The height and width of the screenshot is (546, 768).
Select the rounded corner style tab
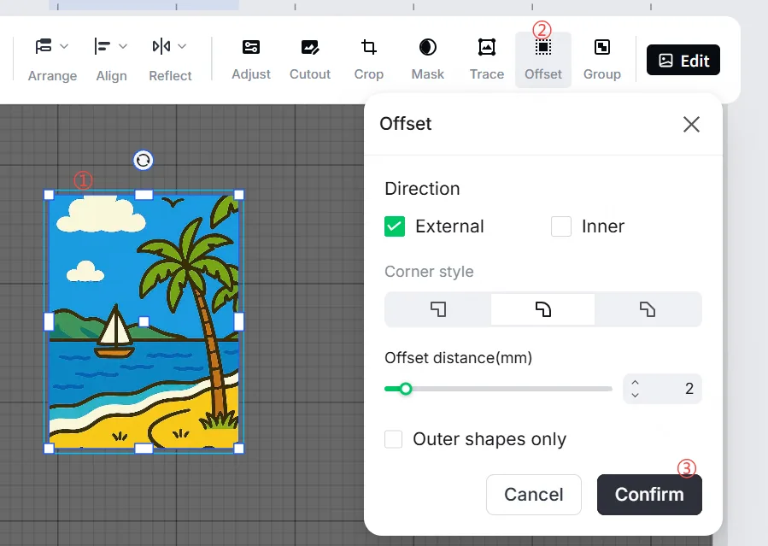[542, 309]
